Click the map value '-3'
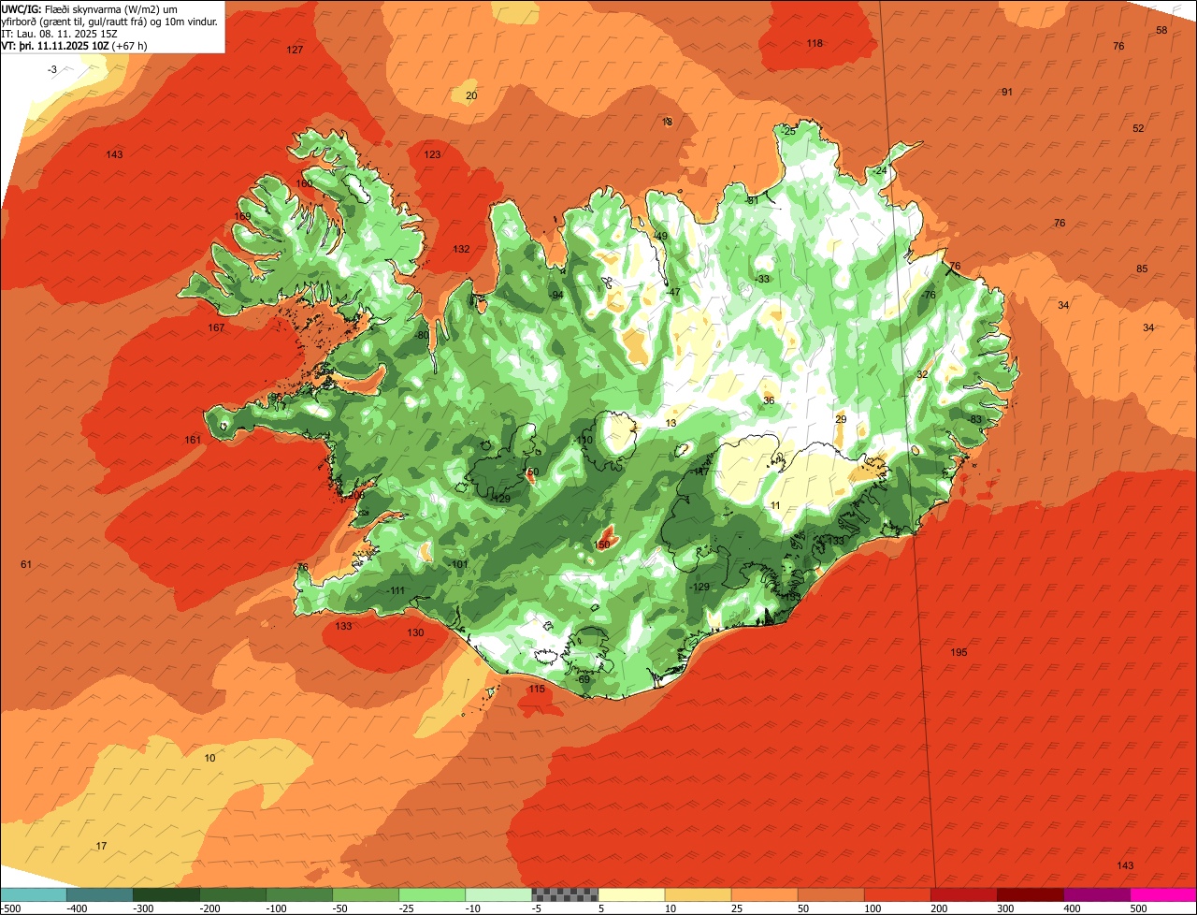This screenshot has width=1197, height=915. [52, 69]
